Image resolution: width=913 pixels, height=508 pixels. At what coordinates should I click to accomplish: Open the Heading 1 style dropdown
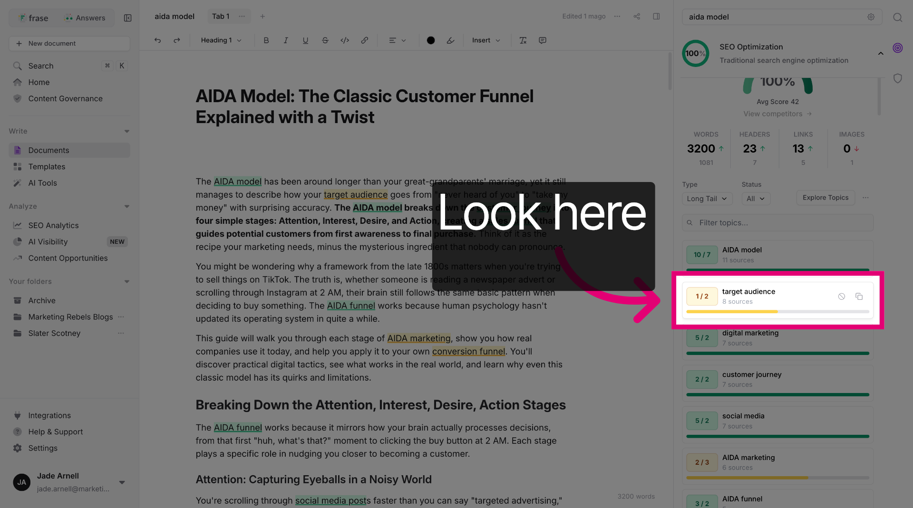click(221, 40)
